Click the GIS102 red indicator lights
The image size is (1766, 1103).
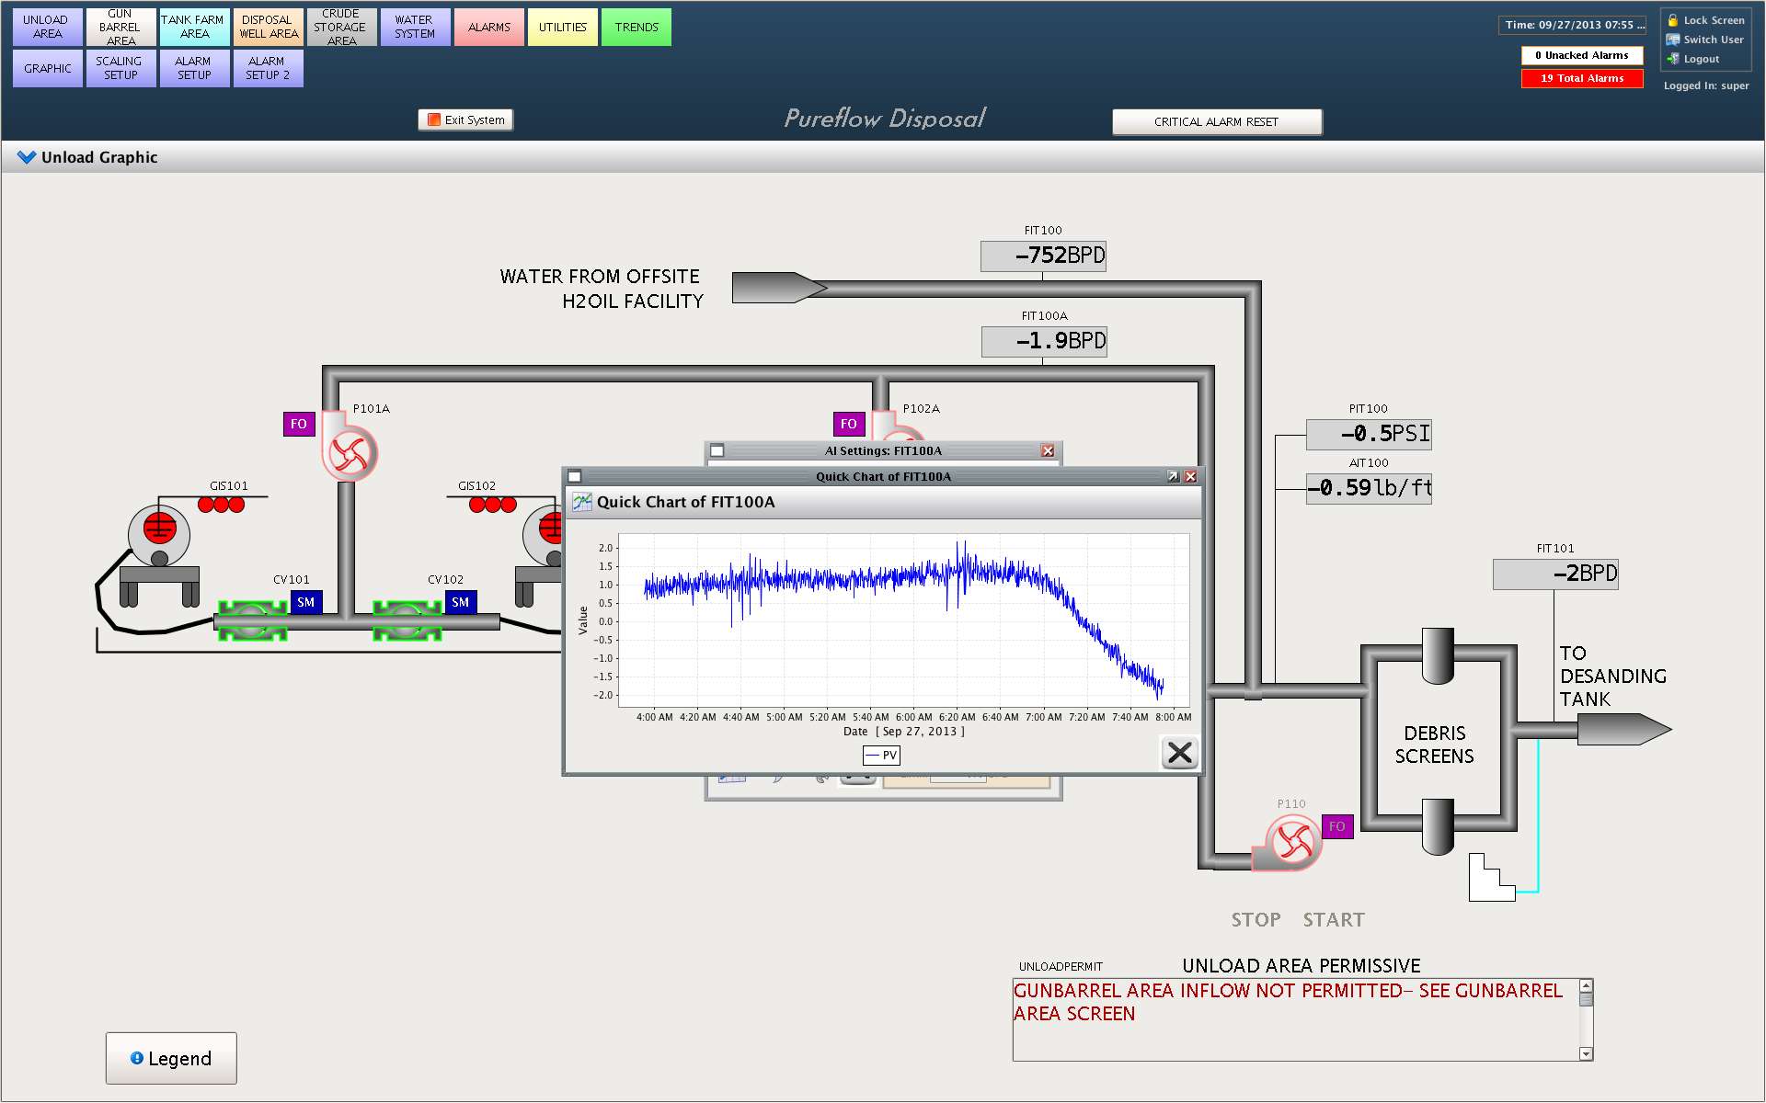pos(493,505)
